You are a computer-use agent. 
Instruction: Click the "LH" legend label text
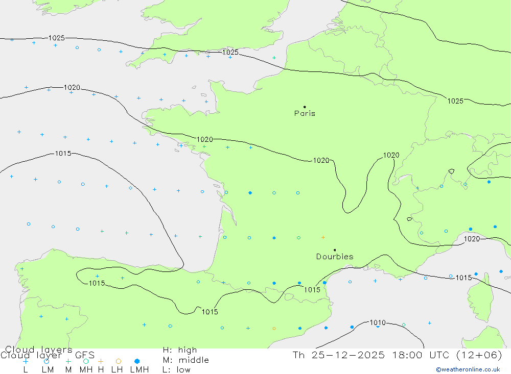coord(117,370)
